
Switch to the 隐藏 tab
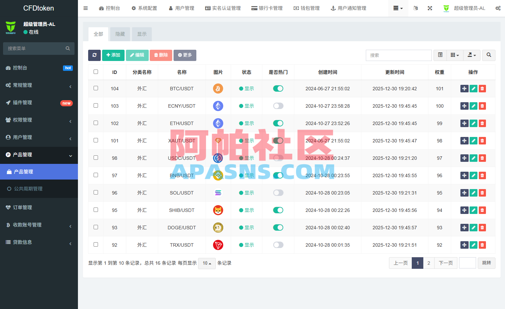tap(120, 34)
